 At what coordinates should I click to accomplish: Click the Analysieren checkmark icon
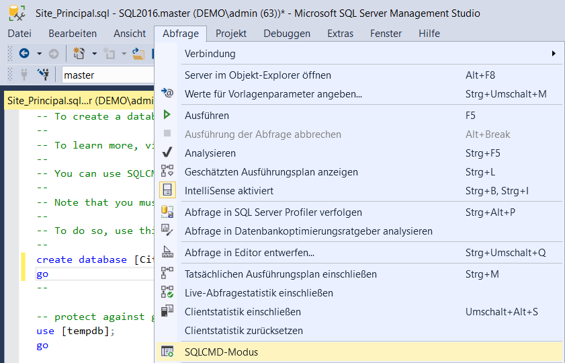pos(167,153)
